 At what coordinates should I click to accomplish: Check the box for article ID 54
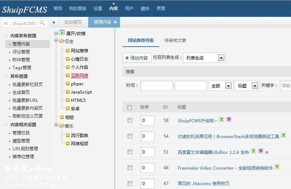point(130,136)
